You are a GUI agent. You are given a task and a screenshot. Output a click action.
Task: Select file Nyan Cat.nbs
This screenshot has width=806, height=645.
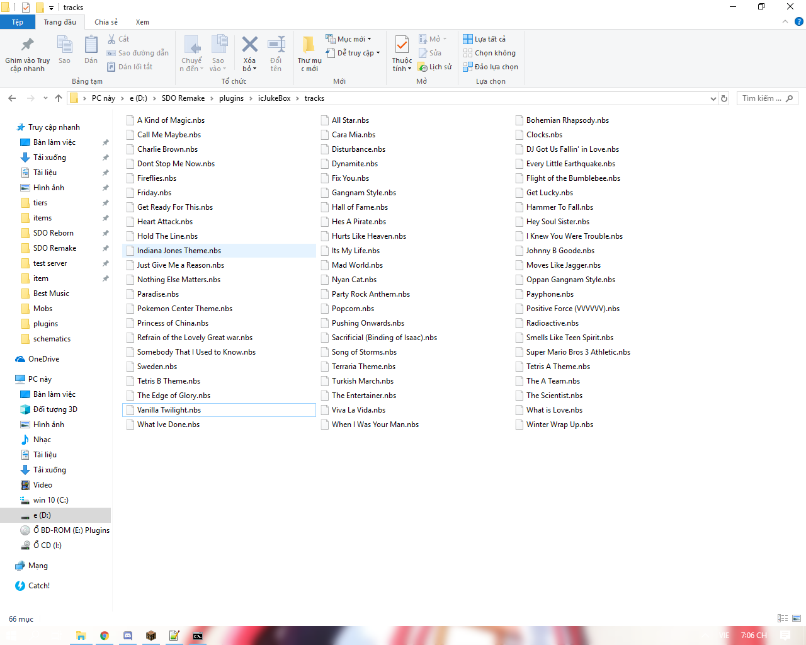[x=354, y=280]
